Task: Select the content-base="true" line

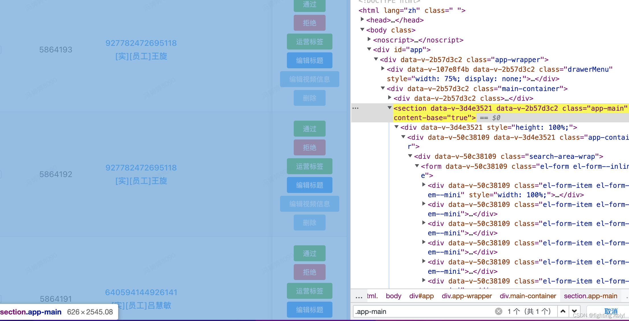Action: [435, 118]
